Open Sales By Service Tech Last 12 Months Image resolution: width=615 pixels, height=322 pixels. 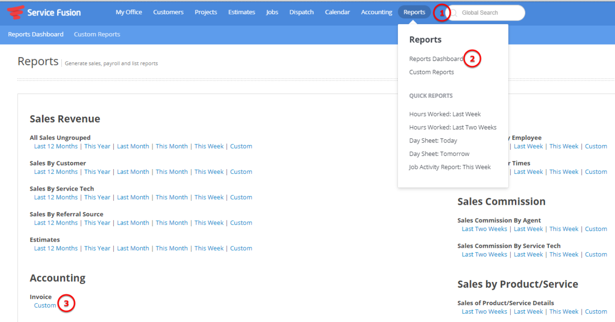tap(56, 197)
